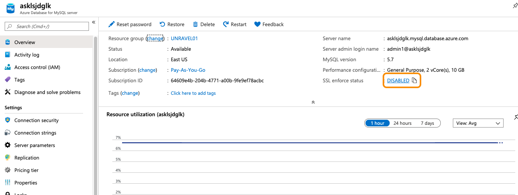Click the Tags icon in sidebar
The width and height of the screenshot is (518, 195).
pyautogui.click(x=7, y=80)
